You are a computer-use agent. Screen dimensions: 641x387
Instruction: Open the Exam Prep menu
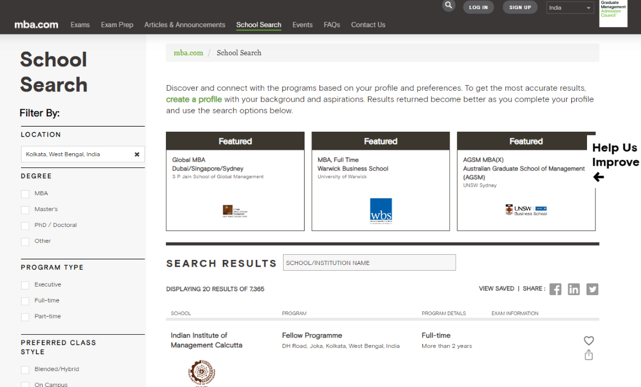(117, 25)
